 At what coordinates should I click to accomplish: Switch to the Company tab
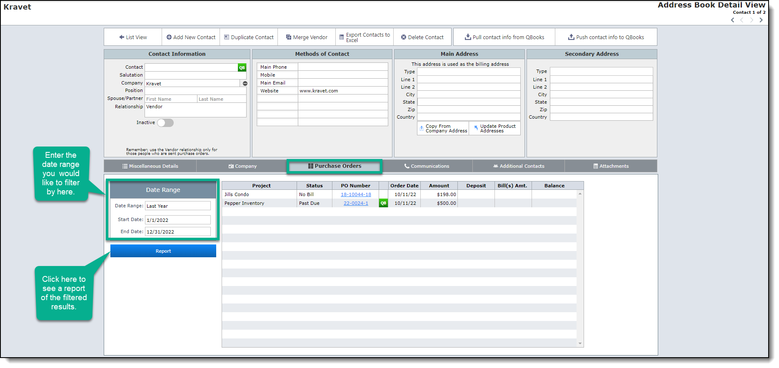point(242,166)
